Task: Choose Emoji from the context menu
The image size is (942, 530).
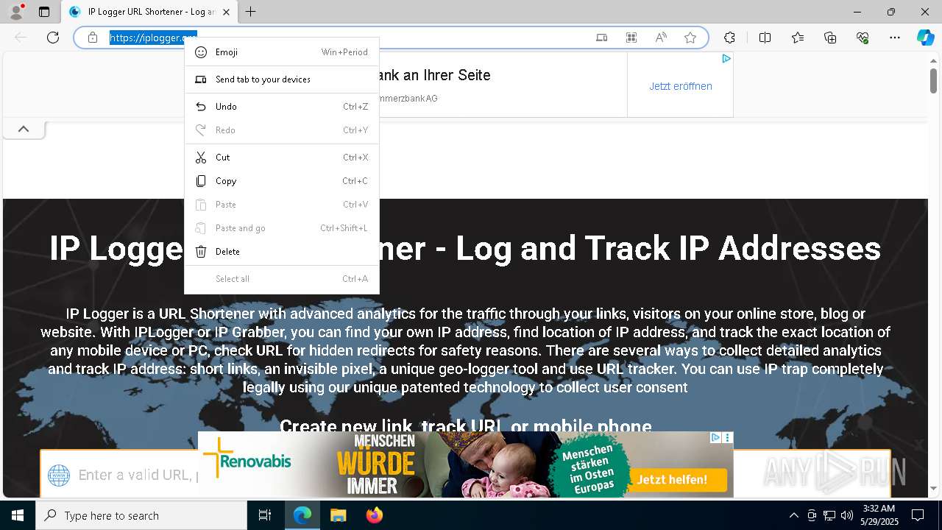Action: coord(282,52)
